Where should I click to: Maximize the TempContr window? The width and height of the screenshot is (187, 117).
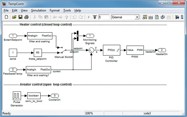pyautogui.click(x=169, y=3)
